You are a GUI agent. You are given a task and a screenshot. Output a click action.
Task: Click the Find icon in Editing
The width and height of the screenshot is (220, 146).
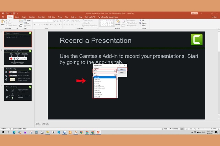click(x=142, y=20)
